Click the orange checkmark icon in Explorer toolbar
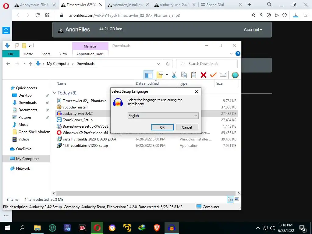The image size is (312, 234). [x=213, y=75]
